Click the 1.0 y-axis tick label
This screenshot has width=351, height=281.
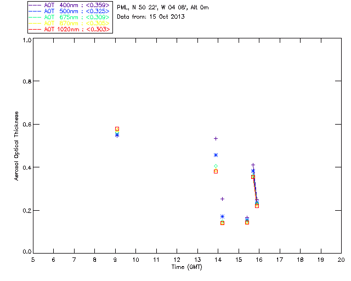tap(27, 40)
